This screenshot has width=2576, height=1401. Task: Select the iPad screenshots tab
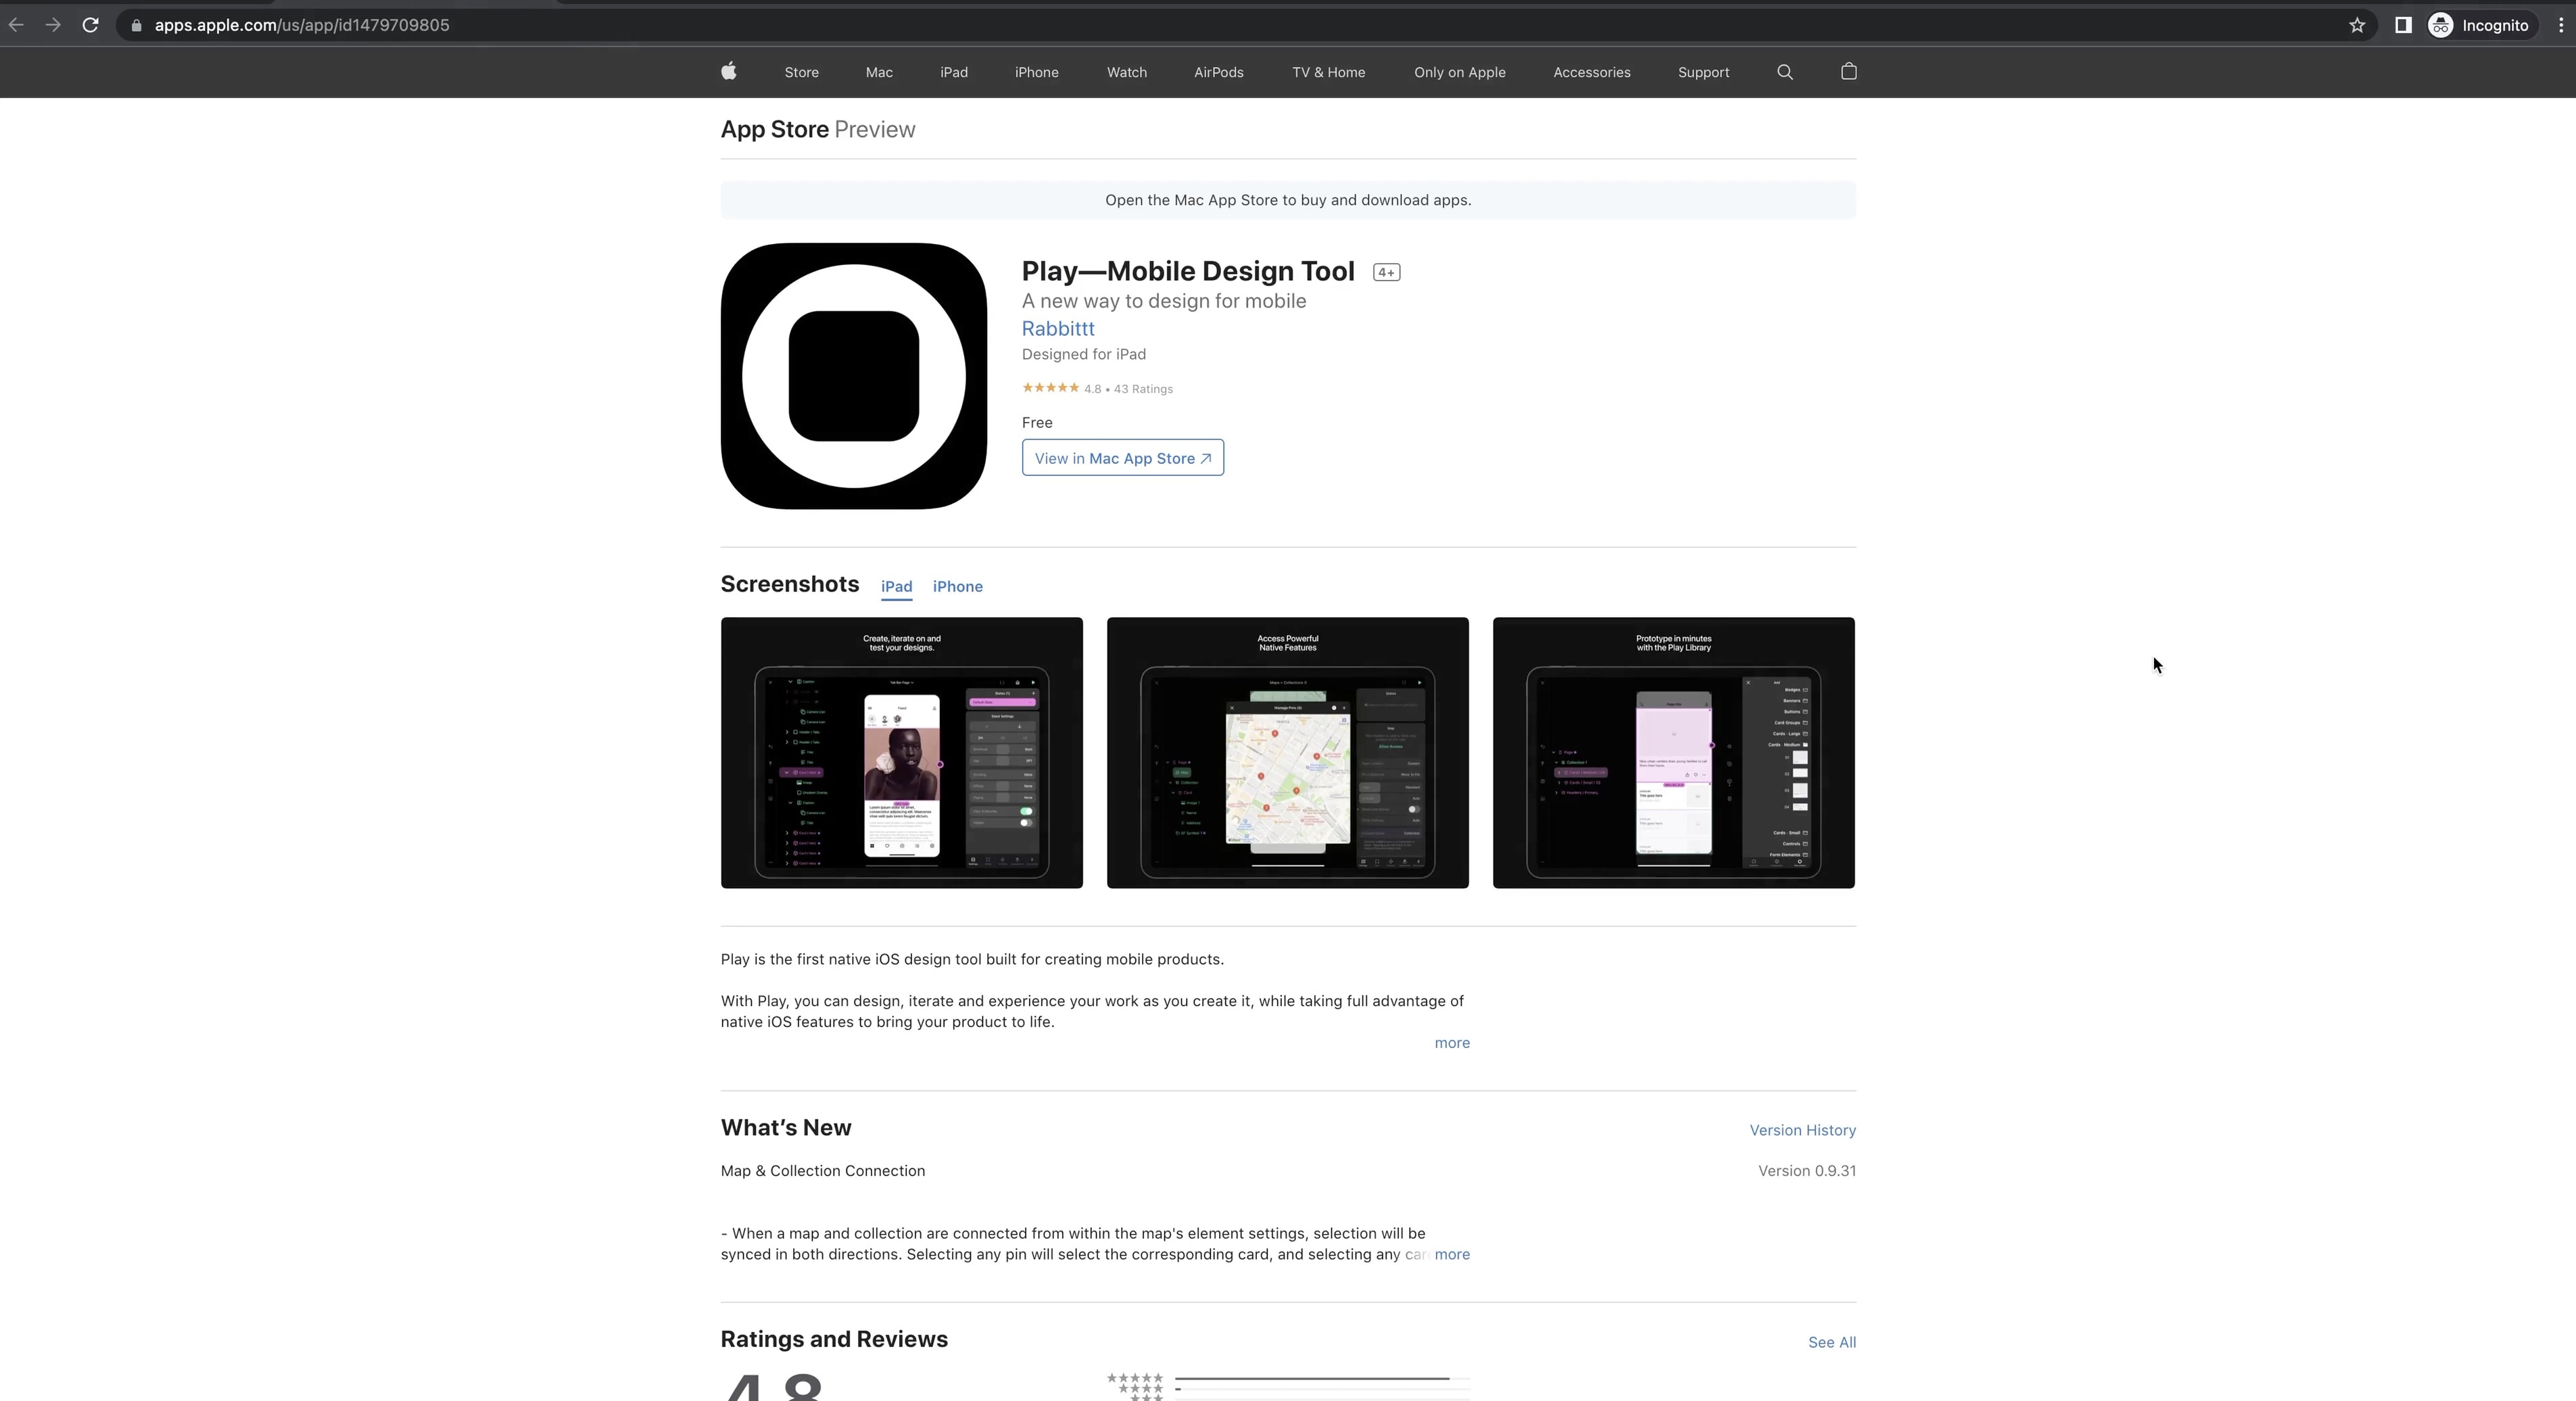point(896,587)
